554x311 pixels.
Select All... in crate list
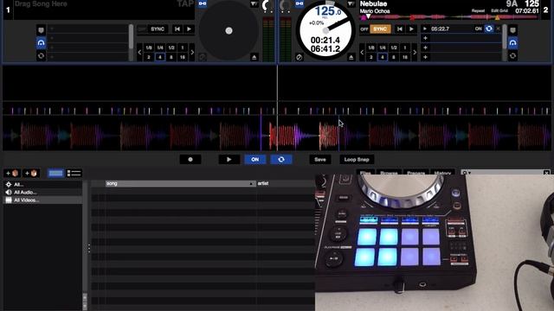(42, 184)
